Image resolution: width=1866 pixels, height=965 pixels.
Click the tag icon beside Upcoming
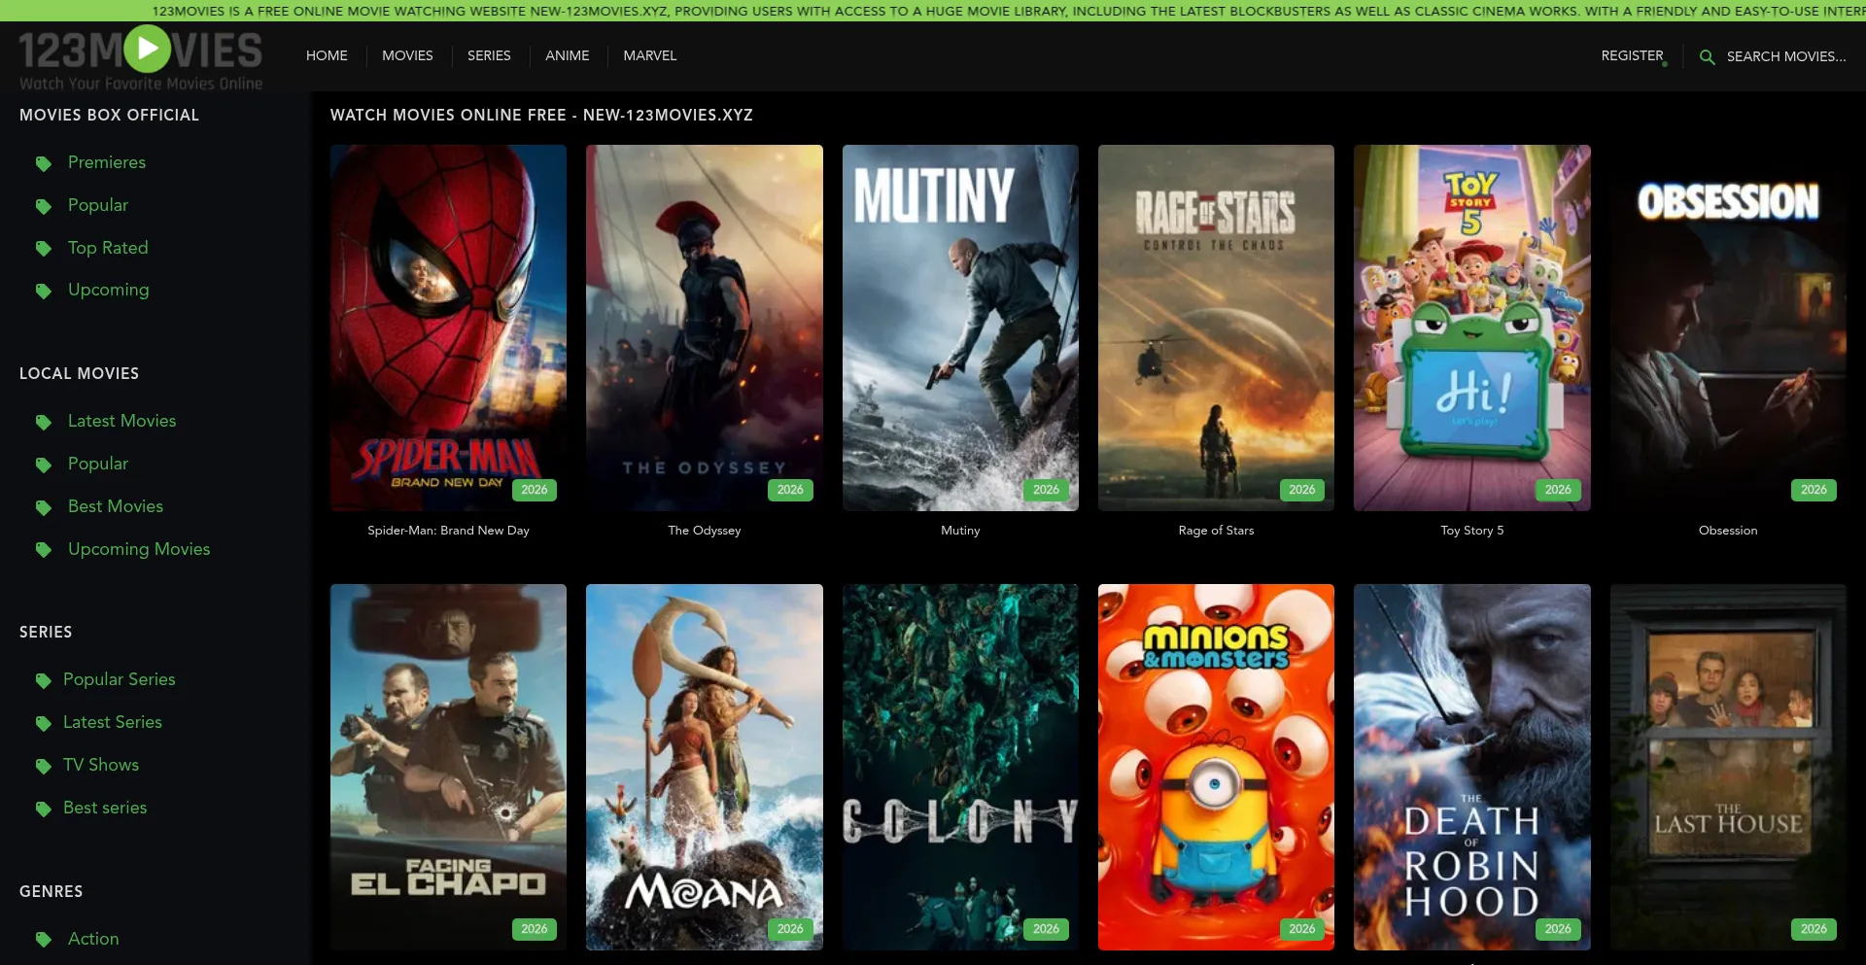(x=43, y=291)
